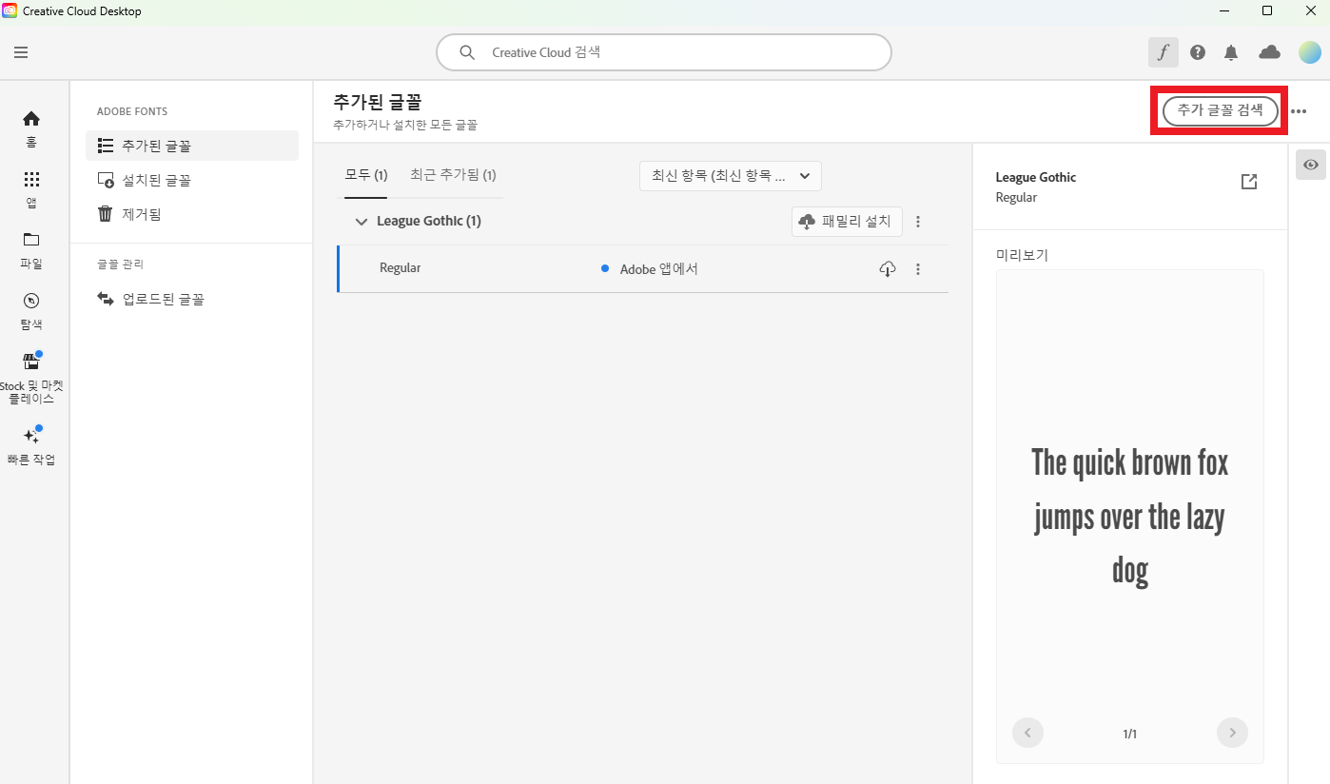Click the 추가된 글꼴 page heading
The image size is (1330, 784).
click(x=377, y=103)
